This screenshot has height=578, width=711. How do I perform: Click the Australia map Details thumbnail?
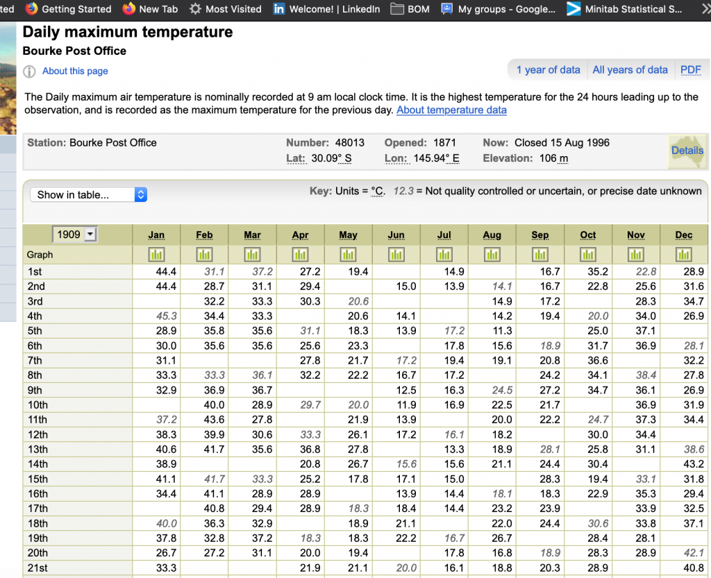(687, 151)
